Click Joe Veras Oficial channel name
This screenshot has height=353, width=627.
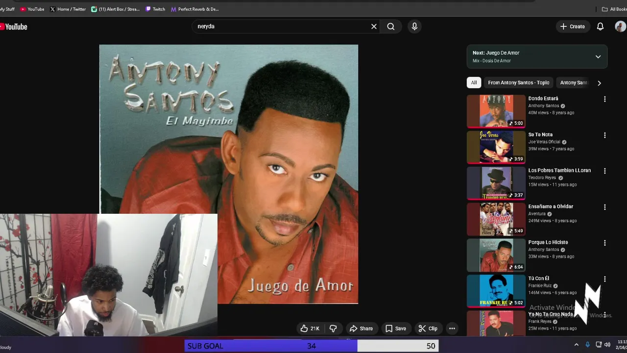544,142
